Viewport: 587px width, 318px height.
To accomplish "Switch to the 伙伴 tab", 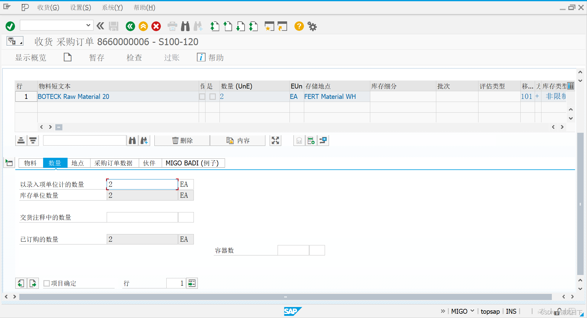I will pos(150,163).
